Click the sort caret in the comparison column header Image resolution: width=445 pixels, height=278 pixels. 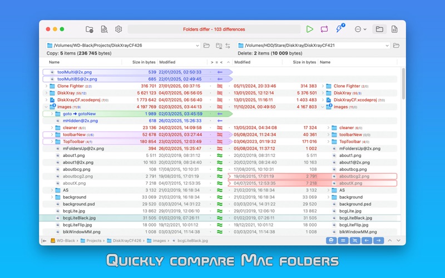pos(228,62)
